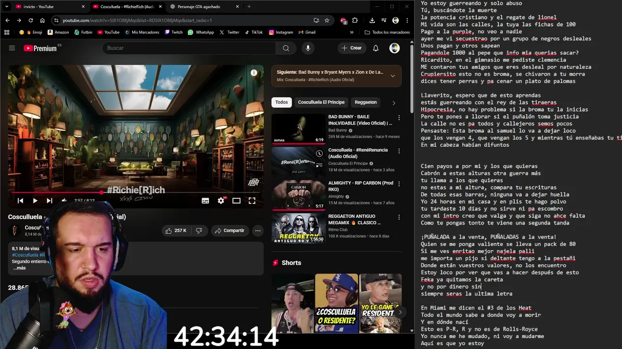Open the apps grid in bookmarks bar
The height and width of the screenshot is (349, 622).
click(x=7, y=32)
